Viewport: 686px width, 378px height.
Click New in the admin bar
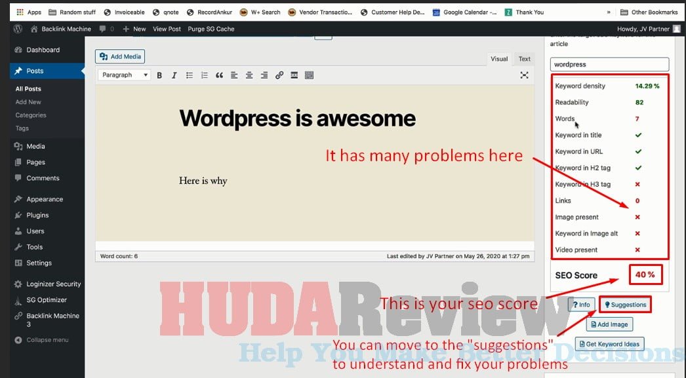(134, 29)
